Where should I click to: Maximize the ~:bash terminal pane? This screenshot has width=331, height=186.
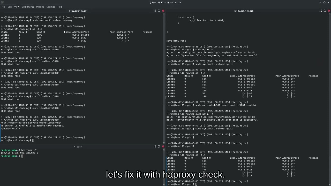click(155, 146)
